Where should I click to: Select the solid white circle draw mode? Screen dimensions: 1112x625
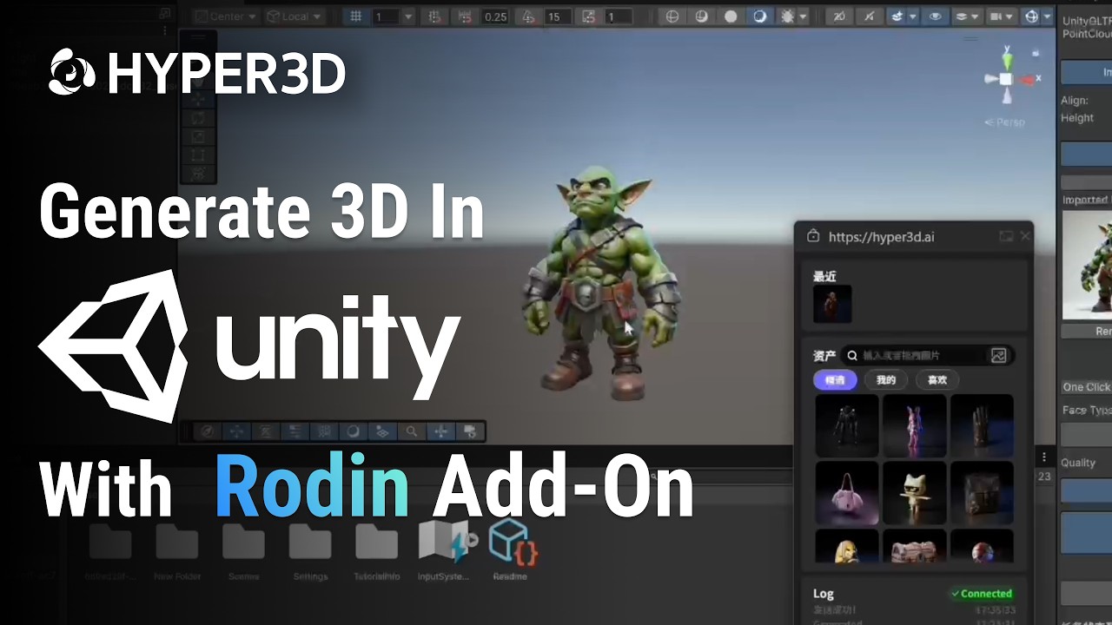pos(731,16)
